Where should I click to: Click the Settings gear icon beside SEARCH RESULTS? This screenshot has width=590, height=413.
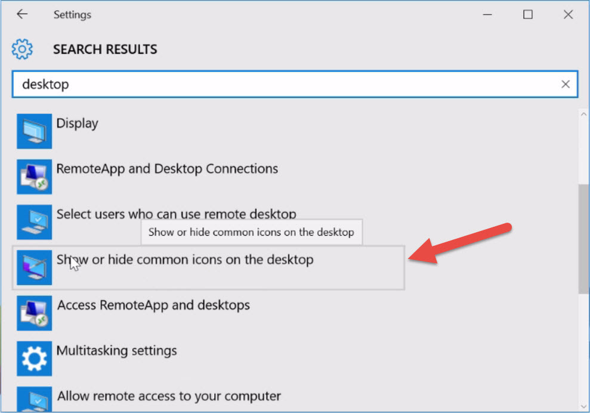click(x=22, y=49)
